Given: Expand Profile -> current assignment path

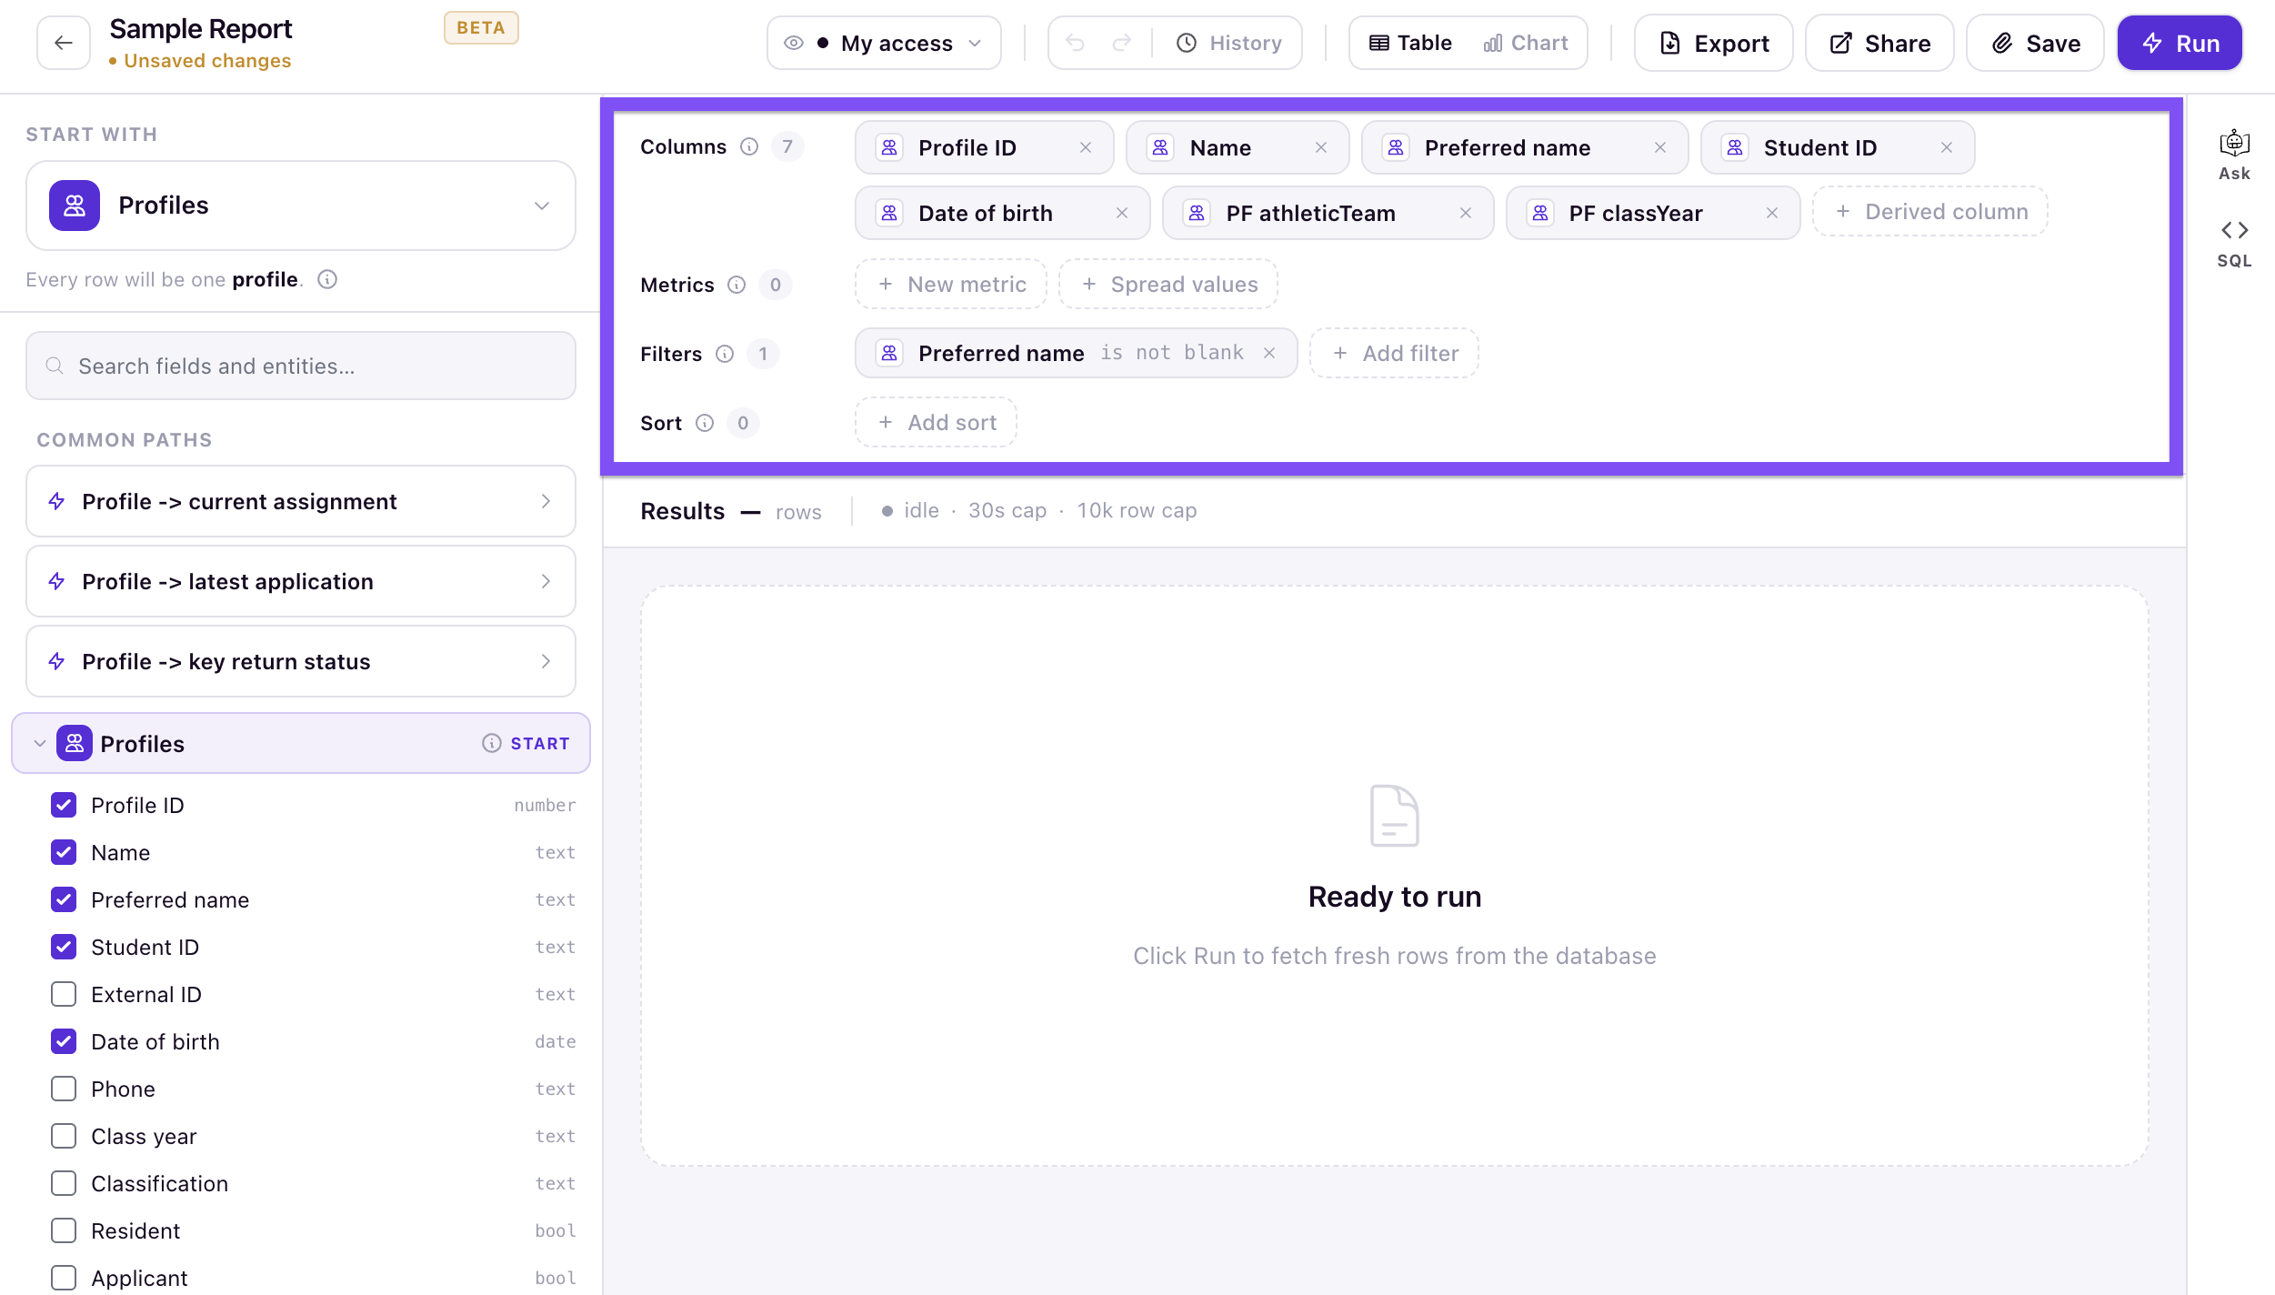Looking at the screenshot, I should pos(301,501).
